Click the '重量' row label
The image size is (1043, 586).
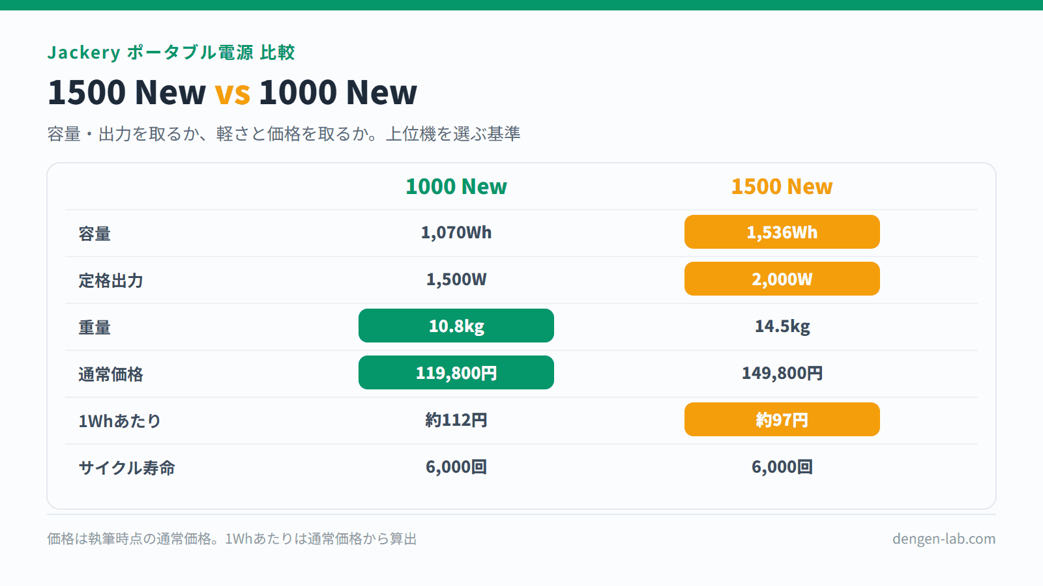(95, 327)
